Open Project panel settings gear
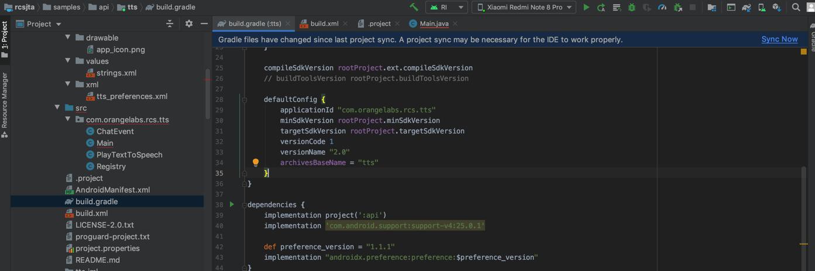 click(x=188, y=23)
